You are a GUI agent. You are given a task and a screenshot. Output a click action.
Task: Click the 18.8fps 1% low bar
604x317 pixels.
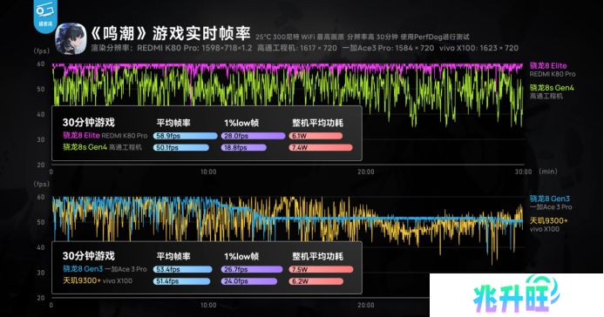(x=243, y=148)
